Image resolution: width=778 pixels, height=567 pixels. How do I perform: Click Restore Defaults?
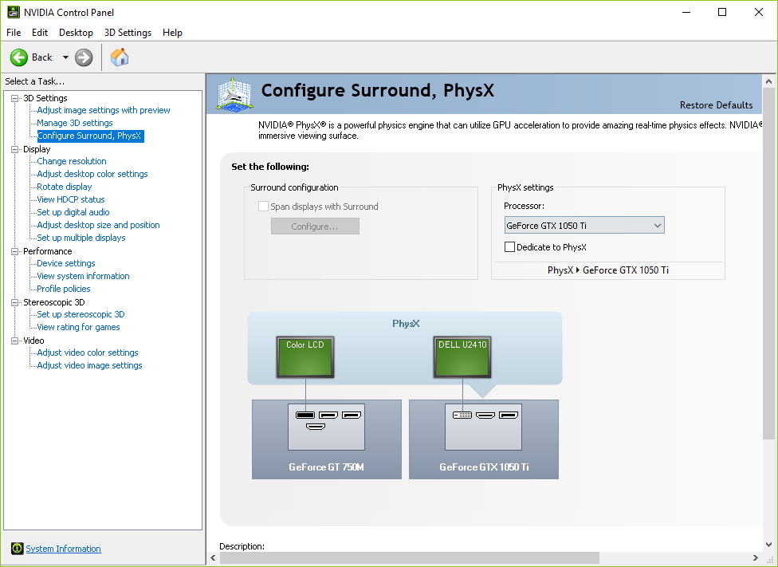(x=716, y=104)
